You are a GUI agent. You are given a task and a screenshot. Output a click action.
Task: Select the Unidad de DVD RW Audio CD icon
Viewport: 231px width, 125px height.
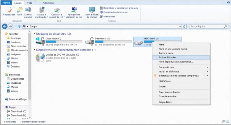40,58
